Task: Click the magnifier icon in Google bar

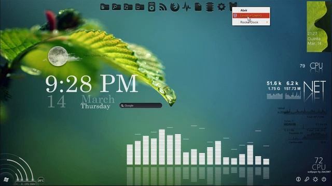Action: pos(122,105)
